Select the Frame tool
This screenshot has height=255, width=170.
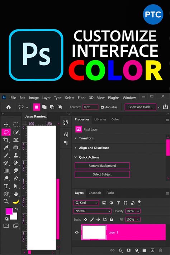(16, 140)
